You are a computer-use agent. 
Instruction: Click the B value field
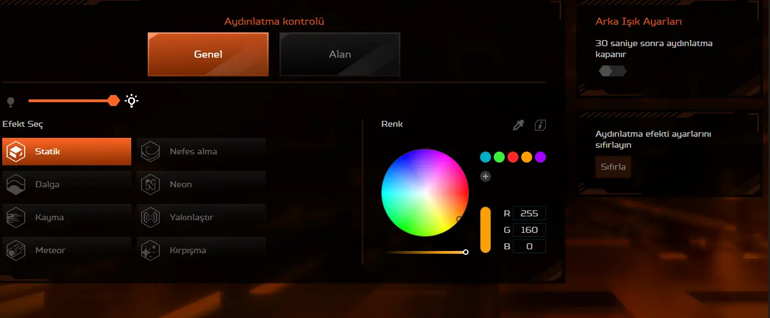coord(529,247)
